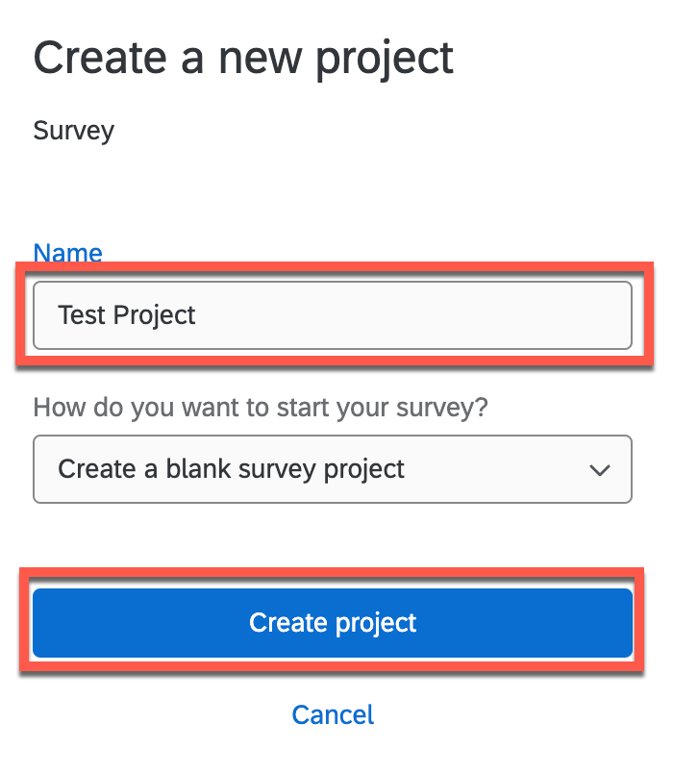
Task: Click the Name text input field
Action: pyautogui.click(x=332, y=314)
